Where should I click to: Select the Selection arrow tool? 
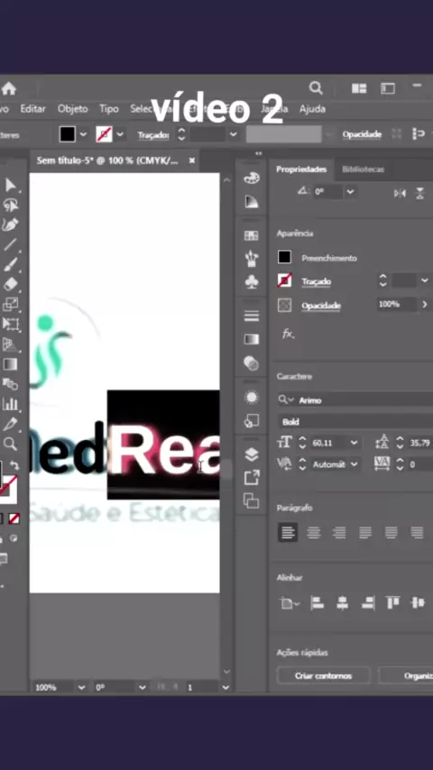[10, 185]
